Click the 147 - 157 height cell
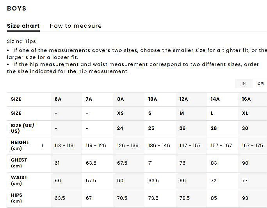Viewport: 267px width, 208px height. click(190, 146)
